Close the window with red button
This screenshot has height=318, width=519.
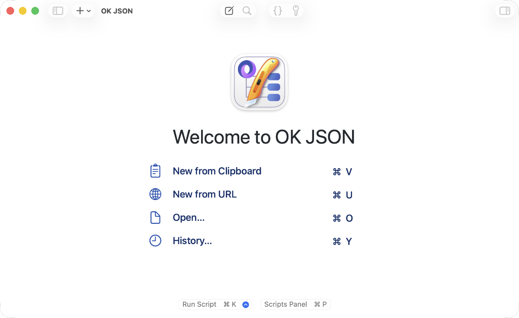click(x=10, y=11)
